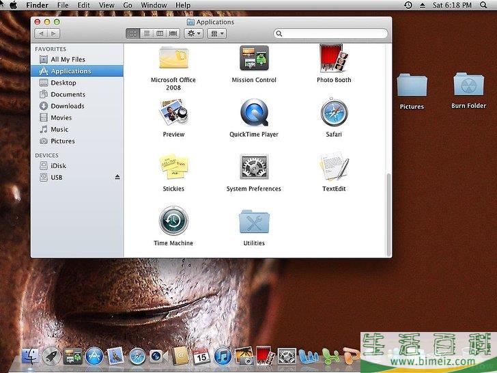Screen dimensions: 497x373
Task: Select the Time Machine application icon
Action: tap(173, 221)
